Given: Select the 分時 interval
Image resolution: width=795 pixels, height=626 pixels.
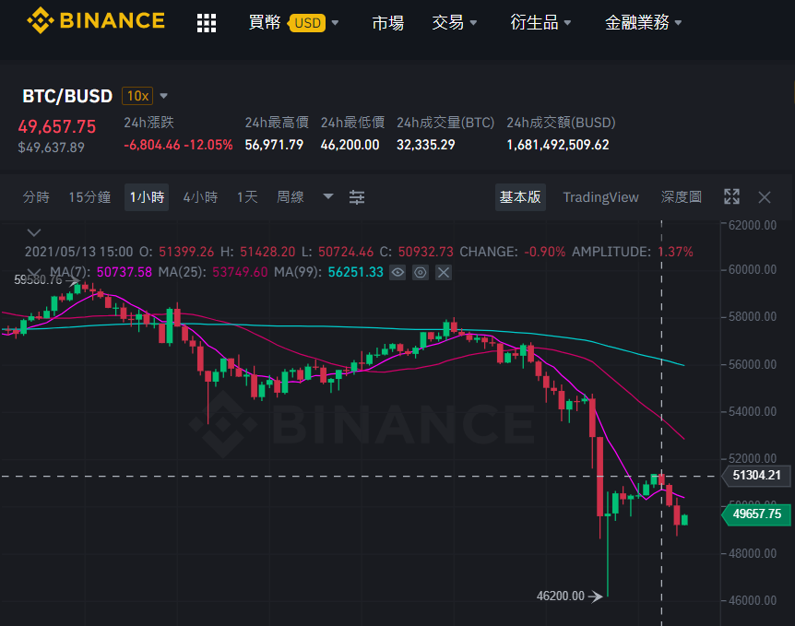Looking at the screenshot, I should [x=36, y=197].
